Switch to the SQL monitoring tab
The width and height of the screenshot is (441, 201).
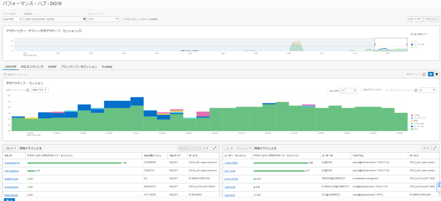tap(32, 67)
